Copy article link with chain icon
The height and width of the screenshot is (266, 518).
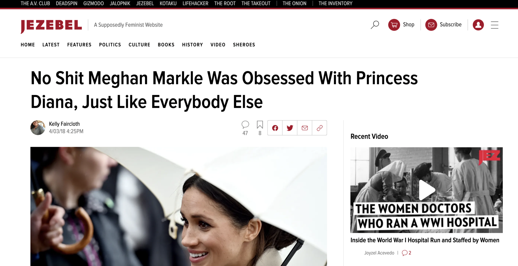(319, 128)
